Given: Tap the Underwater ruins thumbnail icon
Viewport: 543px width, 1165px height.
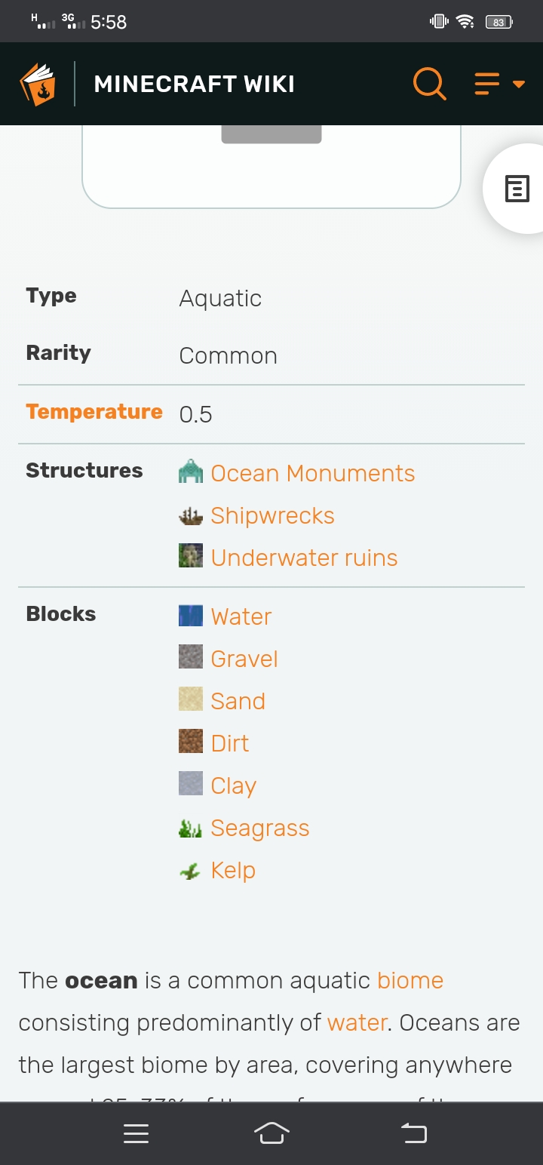Looking at the screenshot, I should (191, 557).
